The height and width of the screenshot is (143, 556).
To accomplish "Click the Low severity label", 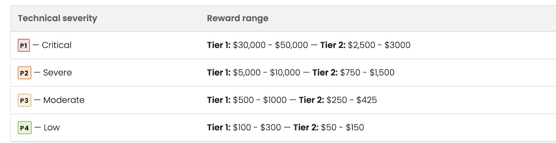I will (x=52, y=127).
